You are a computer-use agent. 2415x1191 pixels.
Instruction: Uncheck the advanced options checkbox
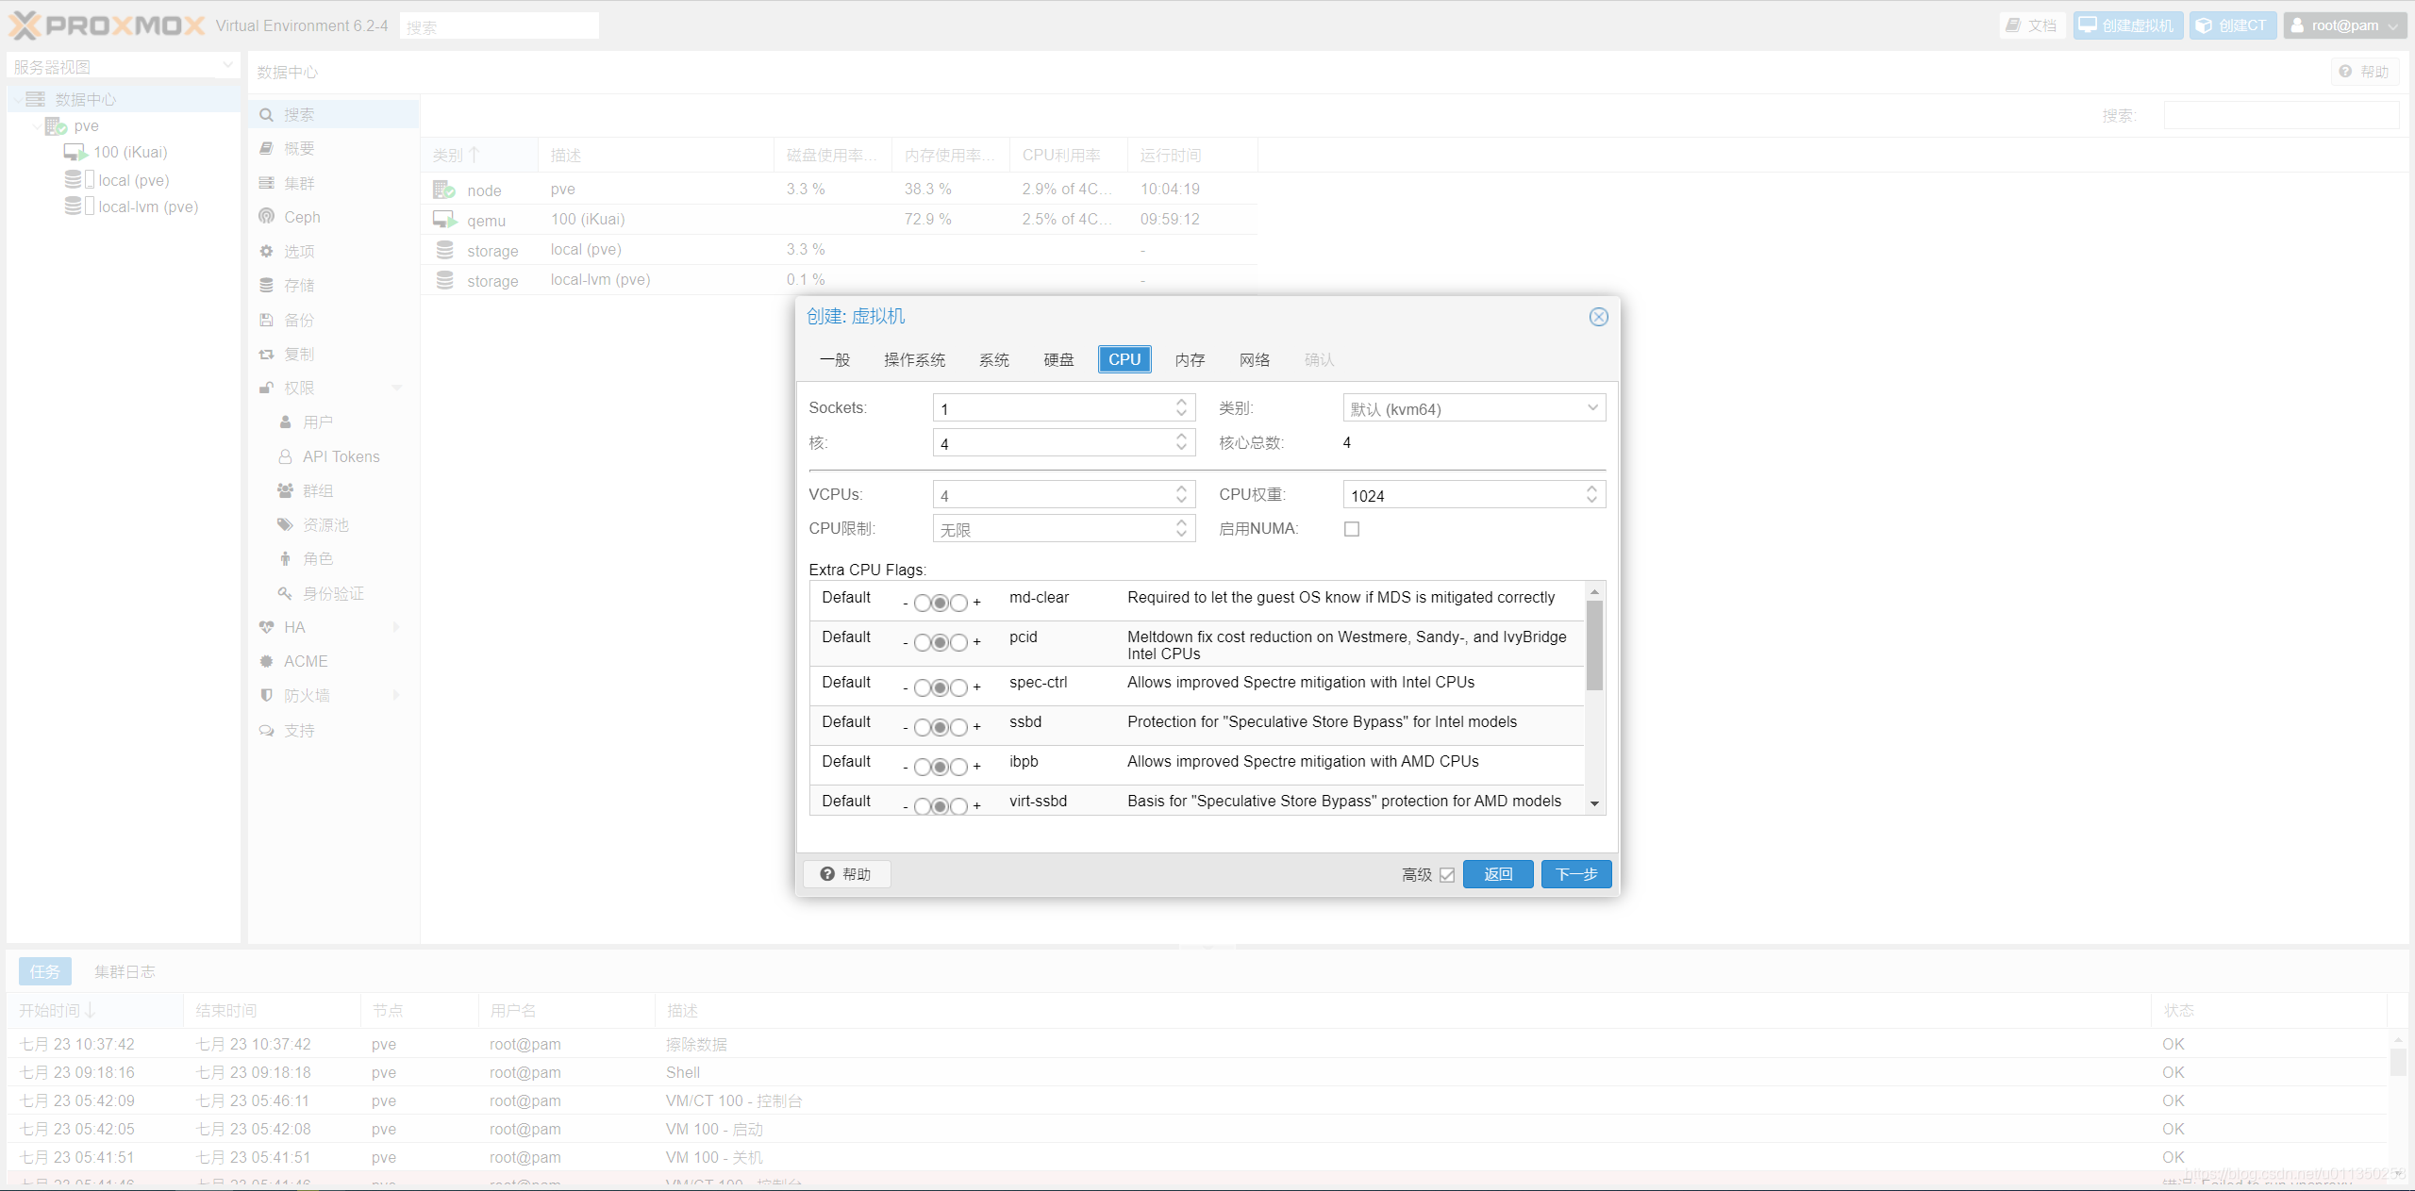pyautogui.click(x=1447, y=875)
